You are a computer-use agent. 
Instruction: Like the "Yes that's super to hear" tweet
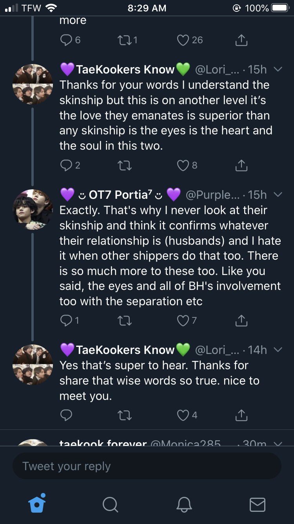coord(183,415)
